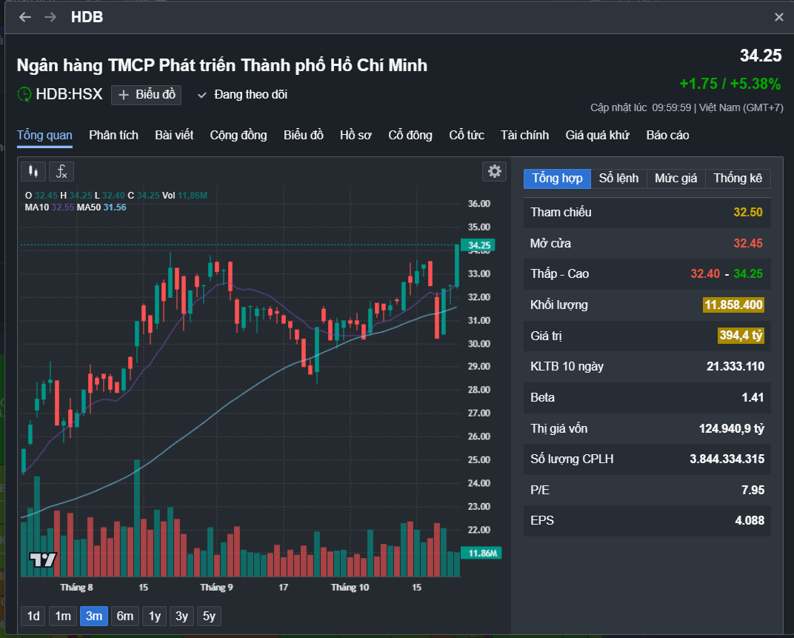Switch chart range to 6m
The width and height of the screenshot is (794, 638).
click(x=124, y=616)
